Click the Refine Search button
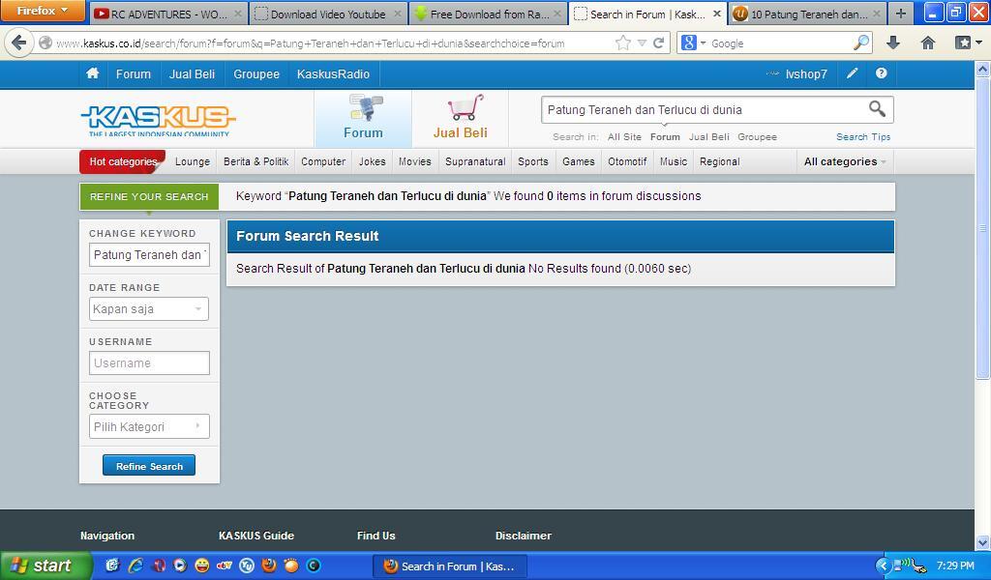 (x=149, y=466)
